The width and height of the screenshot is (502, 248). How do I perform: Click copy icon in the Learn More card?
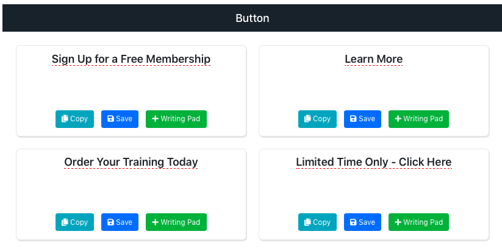(307, 119)
